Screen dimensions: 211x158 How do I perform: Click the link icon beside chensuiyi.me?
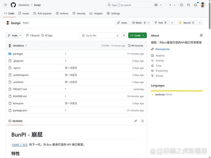tap(152, 49)
